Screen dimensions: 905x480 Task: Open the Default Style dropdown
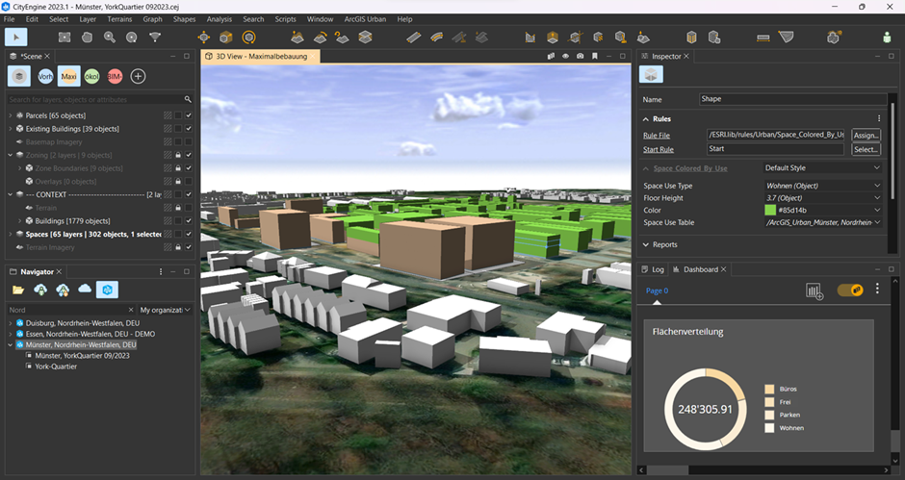tap(823, 168)
